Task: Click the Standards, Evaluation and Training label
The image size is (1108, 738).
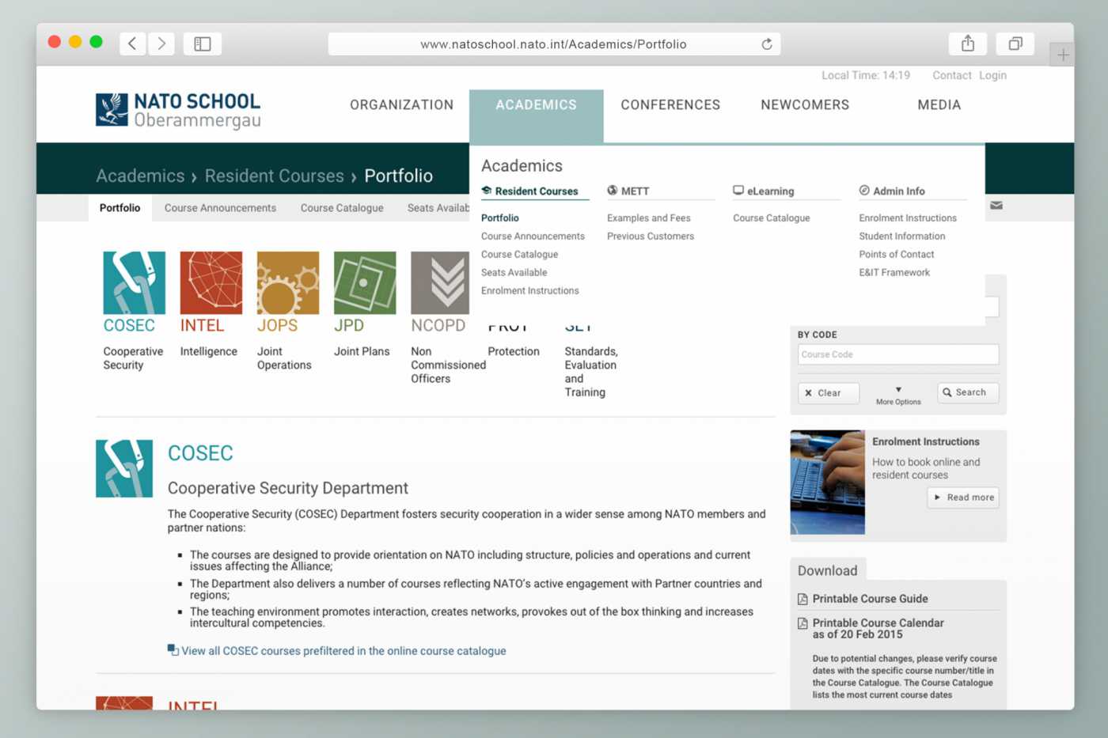Action: click(591, 372)
